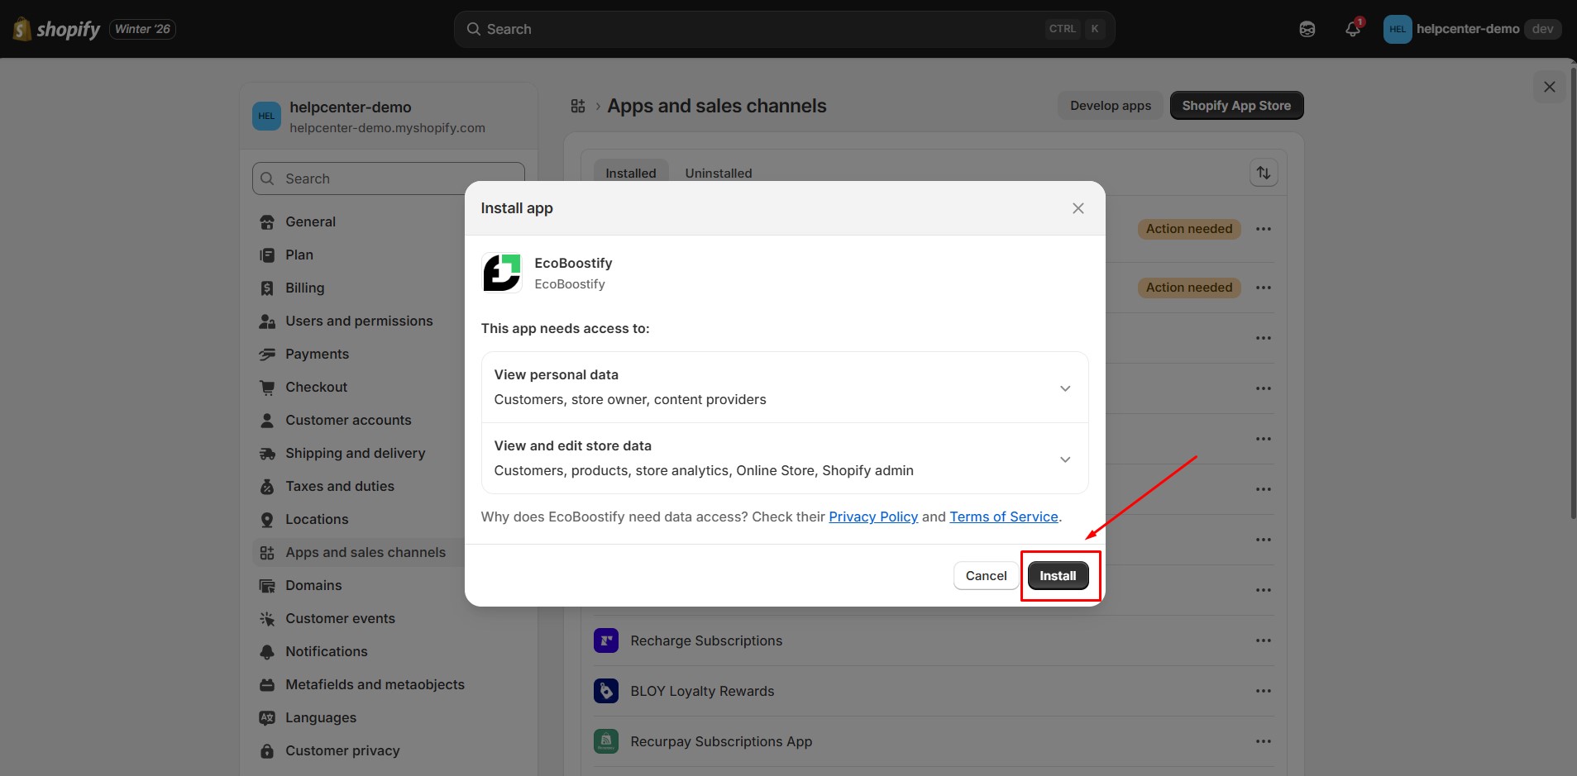Click the Recurpay Subscriptions app icon
The image size is (1577, 776).
click(x=606, y=741)
